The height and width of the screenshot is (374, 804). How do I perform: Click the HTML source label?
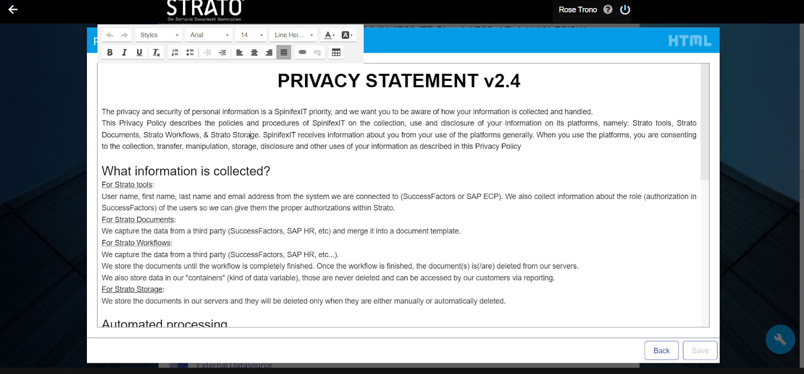click(689, 41)
